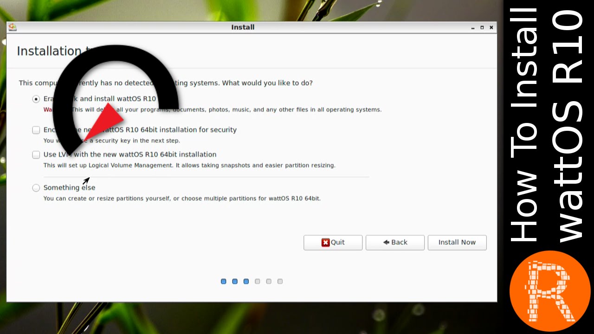This screenshot has height=334, width=594.
Task: Click the red X icon on Quit
Action: (x=326, y=242)
